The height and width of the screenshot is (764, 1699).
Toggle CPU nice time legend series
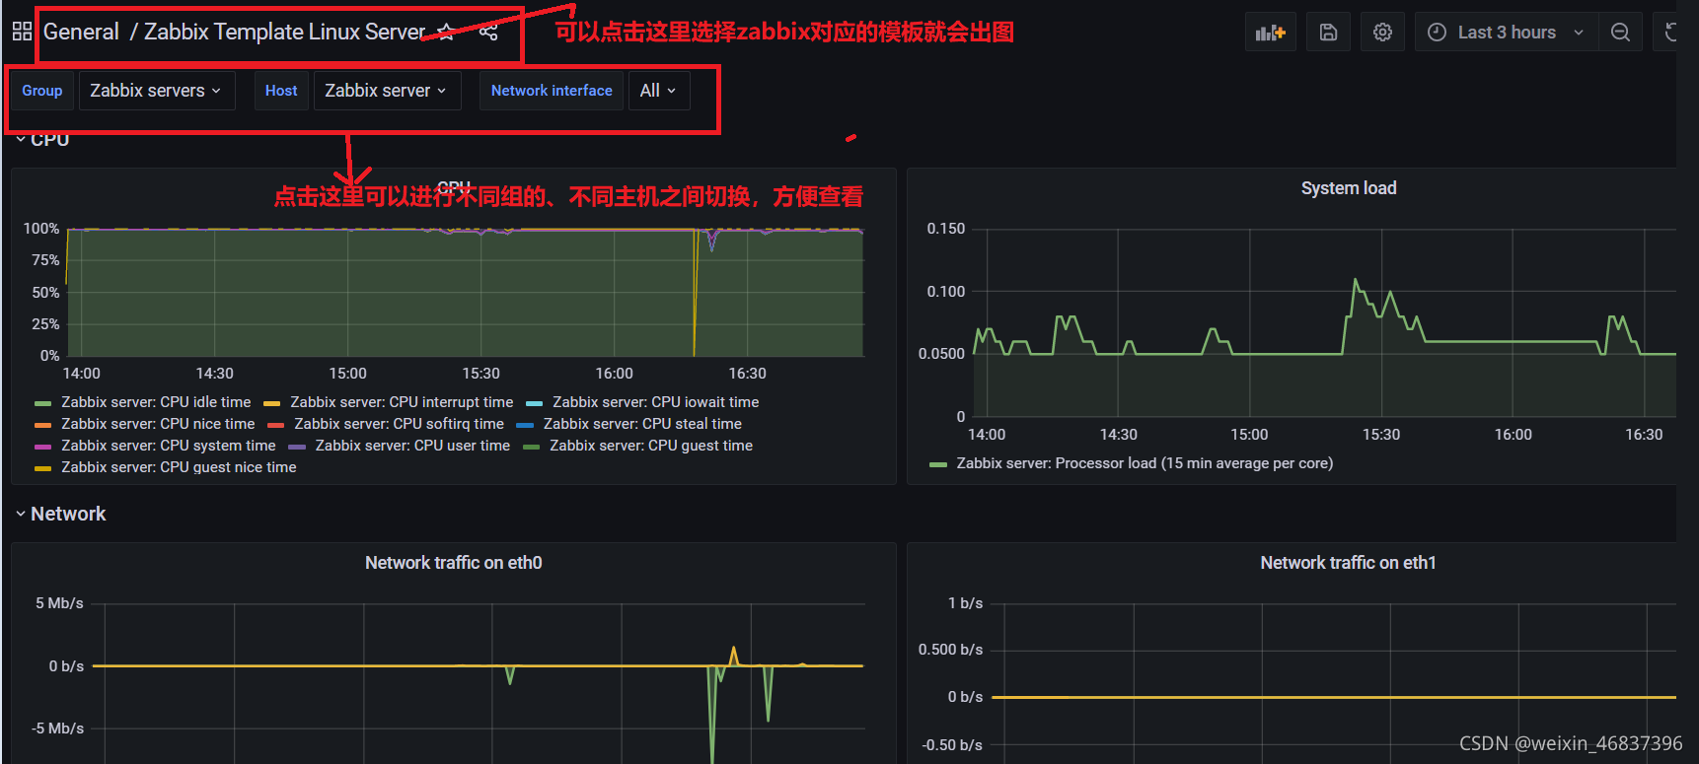[x=158, y=424]
